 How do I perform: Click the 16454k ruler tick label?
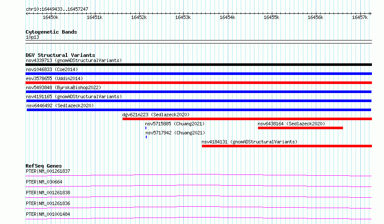tap(227, 17)
